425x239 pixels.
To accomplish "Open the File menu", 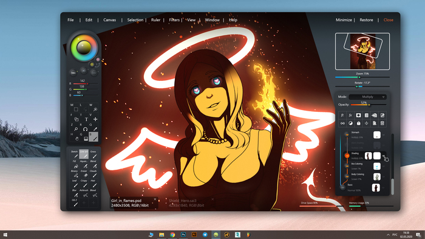I will click(70, 20).
